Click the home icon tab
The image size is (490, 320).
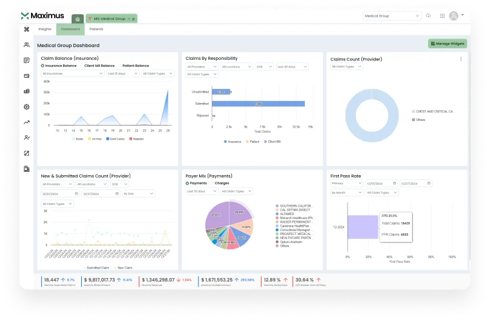tap(77, 19)
